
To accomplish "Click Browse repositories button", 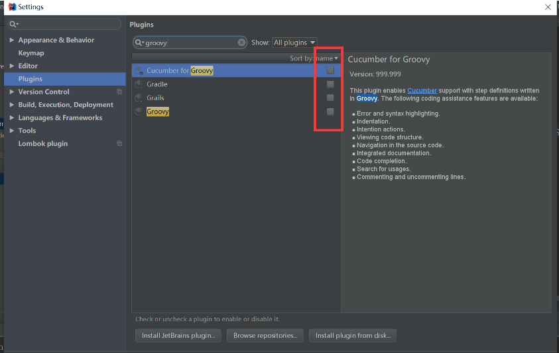I will tap(265, 336).
